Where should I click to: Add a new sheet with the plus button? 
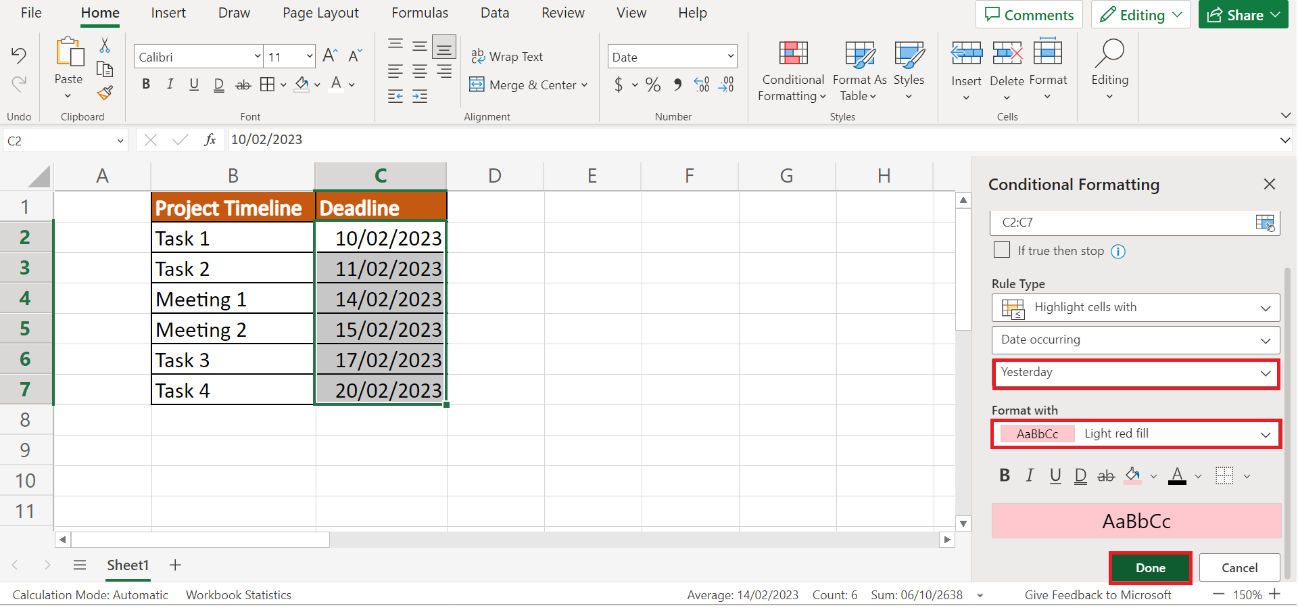175,565
